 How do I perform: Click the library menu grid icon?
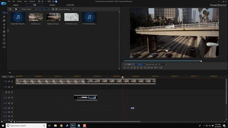[53, 9]
